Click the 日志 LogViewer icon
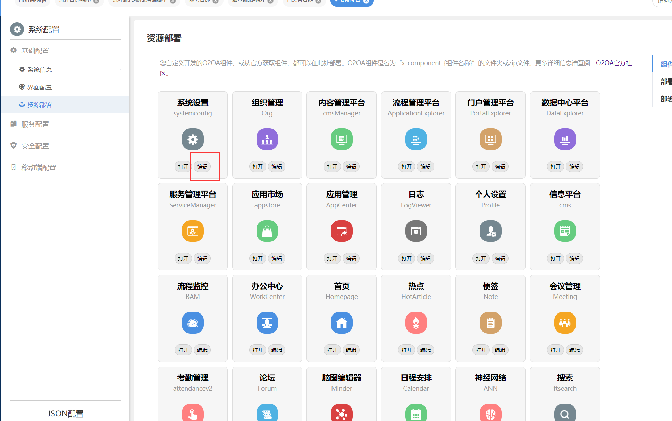Image resolution: width=672 pixels, height=421 pixels. (x=416, y=231)
